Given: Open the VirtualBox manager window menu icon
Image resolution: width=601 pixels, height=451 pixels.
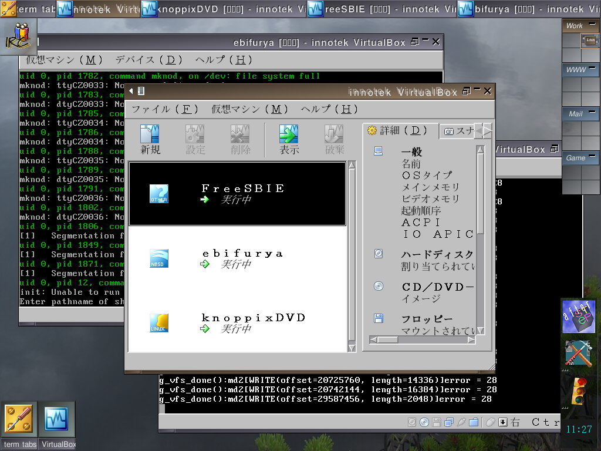Looking at the screenshot, I should click(x=141, y=91).
